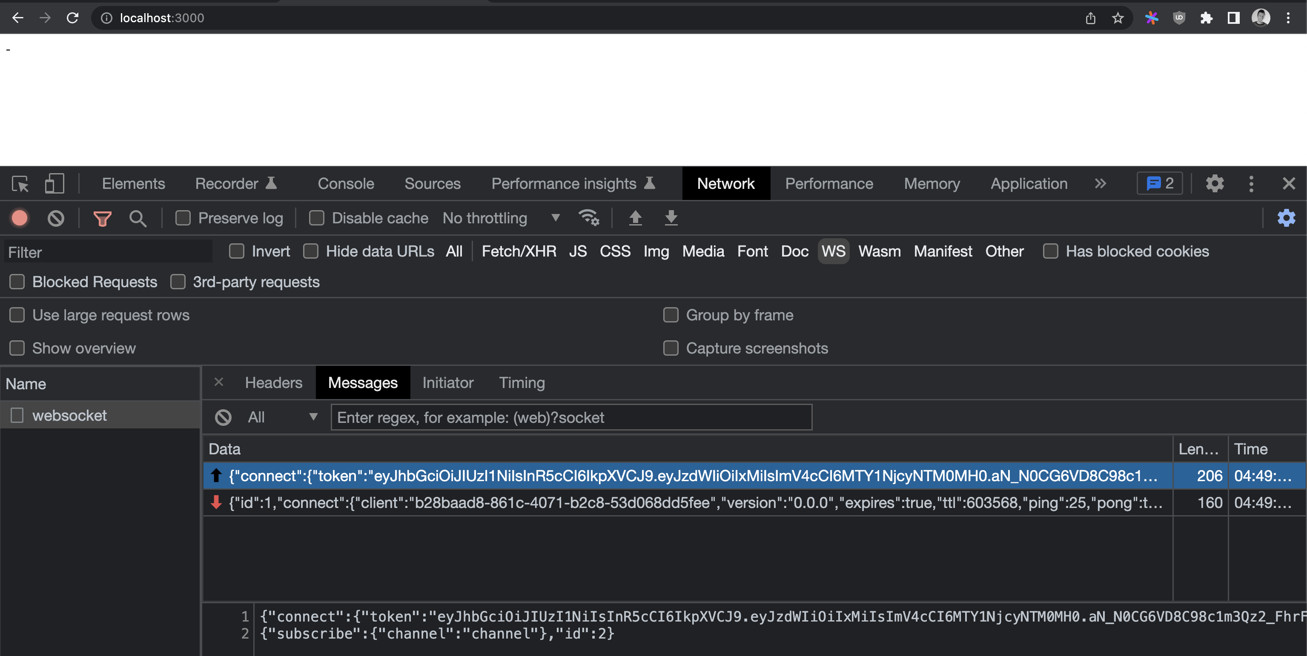Bookmark this tab with the star icon
Viewport: 1307px width, 656px height.
coord(1118,18)
